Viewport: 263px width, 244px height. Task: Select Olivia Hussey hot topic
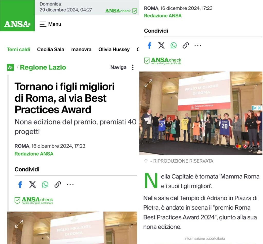(x=114, y=50)
